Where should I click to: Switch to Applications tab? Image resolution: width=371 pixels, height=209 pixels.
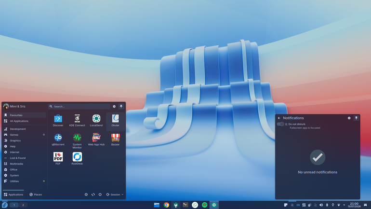click(x=13, y=195)
